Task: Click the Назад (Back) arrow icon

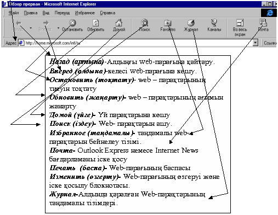Action: pyautogui.click(x=19, y=23)
